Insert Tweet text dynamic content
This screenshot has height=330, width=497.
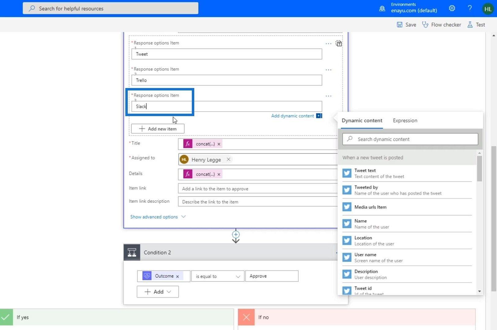[407, 173]
